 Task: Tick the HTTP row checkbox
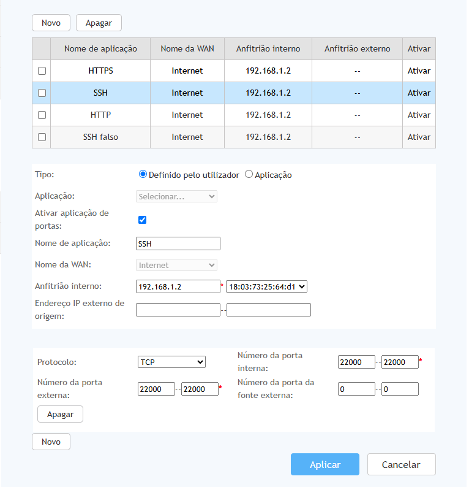coord(42,115)
